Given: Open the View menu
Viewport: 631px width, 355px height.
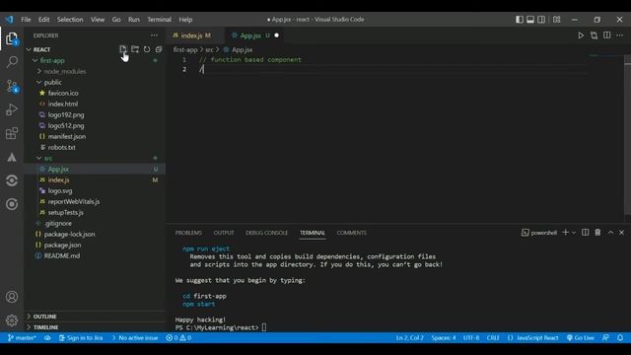Looking at the screenshot, I should click(x=98, y=20).
